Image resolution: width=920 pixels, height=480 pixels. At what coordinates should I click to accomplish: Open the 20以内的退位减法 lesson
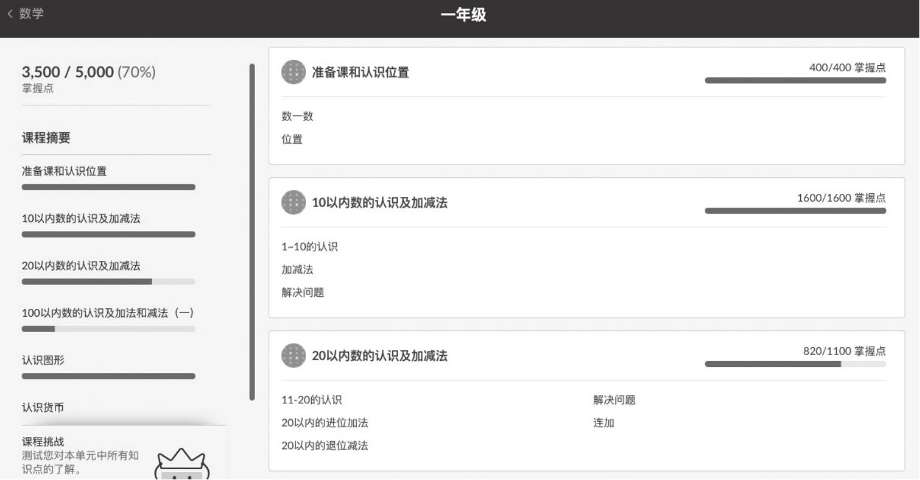[325, 446]
